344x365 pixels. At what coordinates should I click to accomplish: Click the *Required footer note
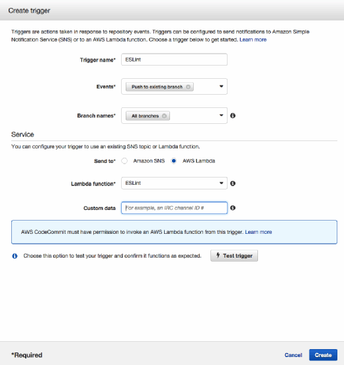coord(27,355)
